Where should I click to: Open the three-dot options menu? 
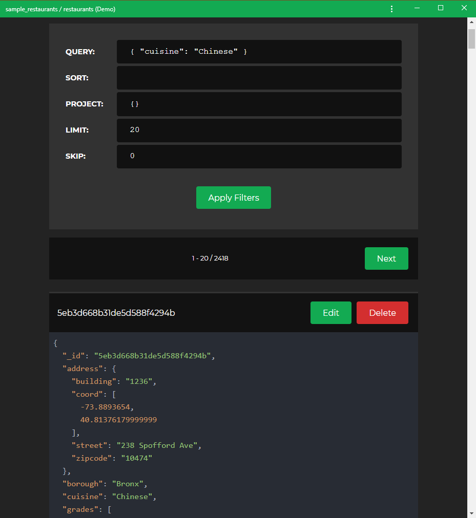[x=392, y=9]
